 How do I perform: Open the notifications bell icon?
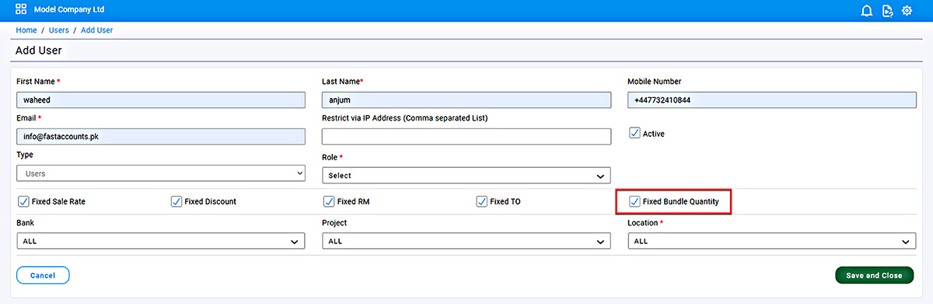(867, 11)
